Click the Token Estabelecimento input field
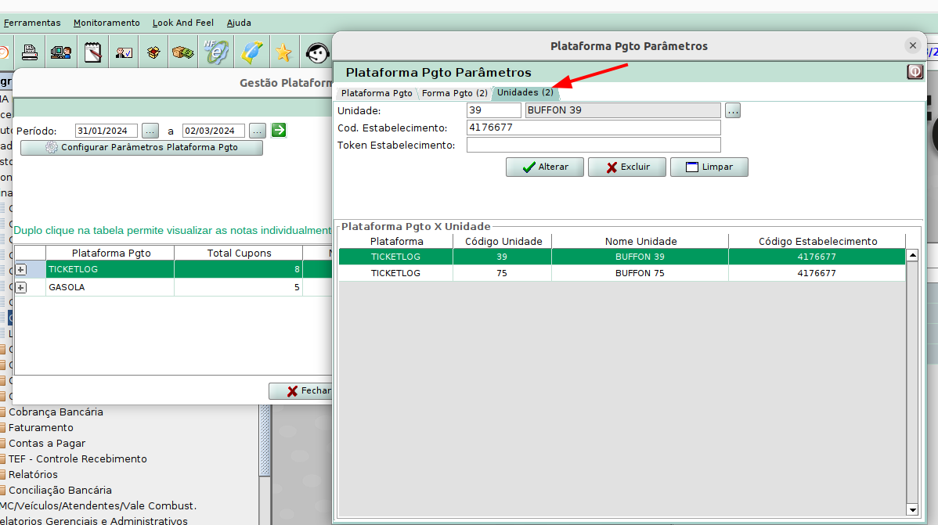The image size is (938, 525). click(593, 145)
